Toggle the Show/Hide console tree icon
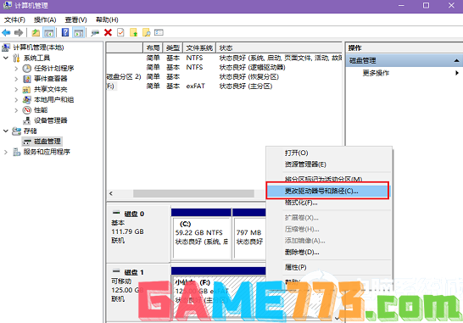 pyautogui.click(x=48, y=32)
